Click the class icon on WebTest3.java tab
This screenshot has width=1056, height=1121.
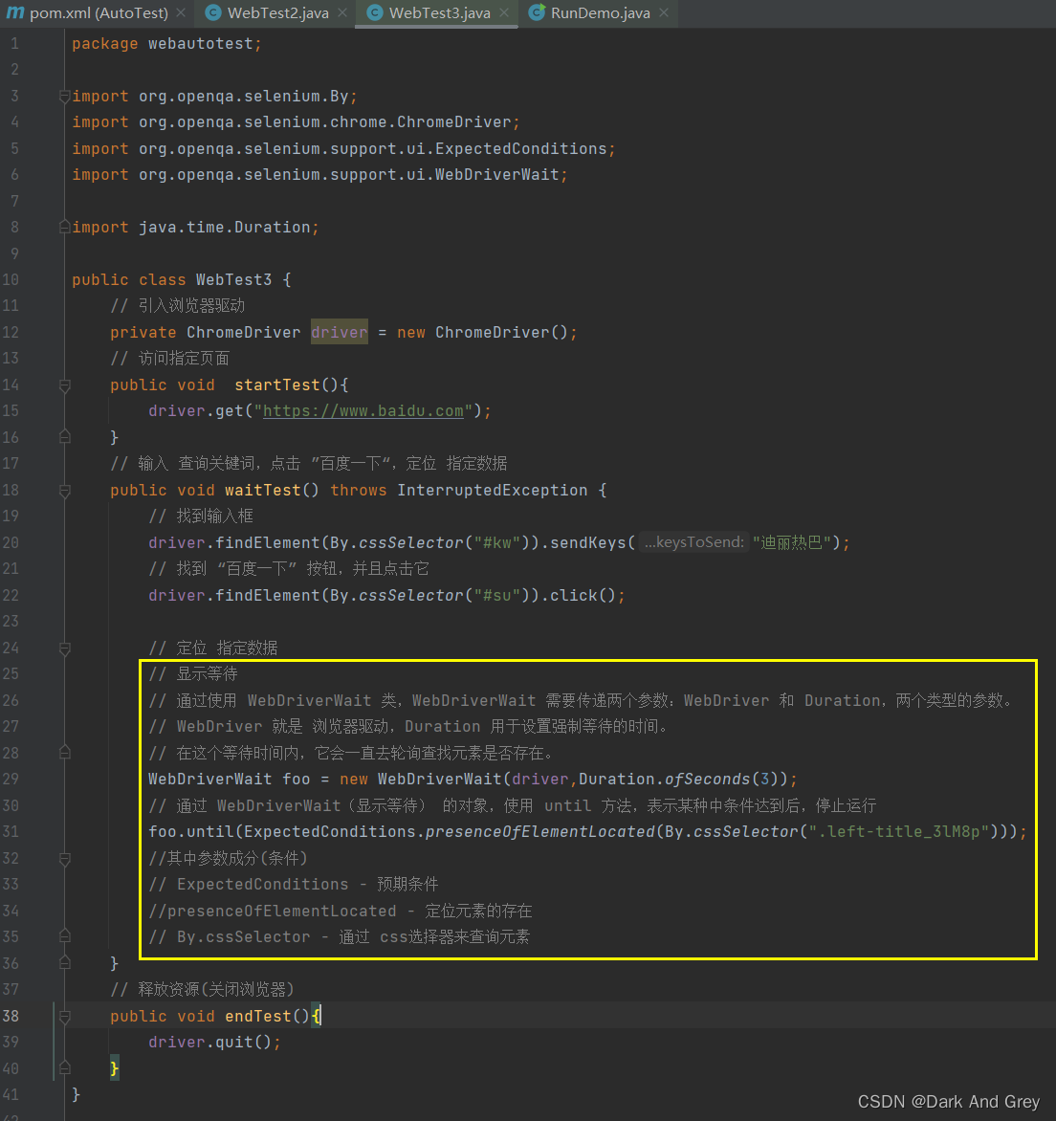coord(375,12)
